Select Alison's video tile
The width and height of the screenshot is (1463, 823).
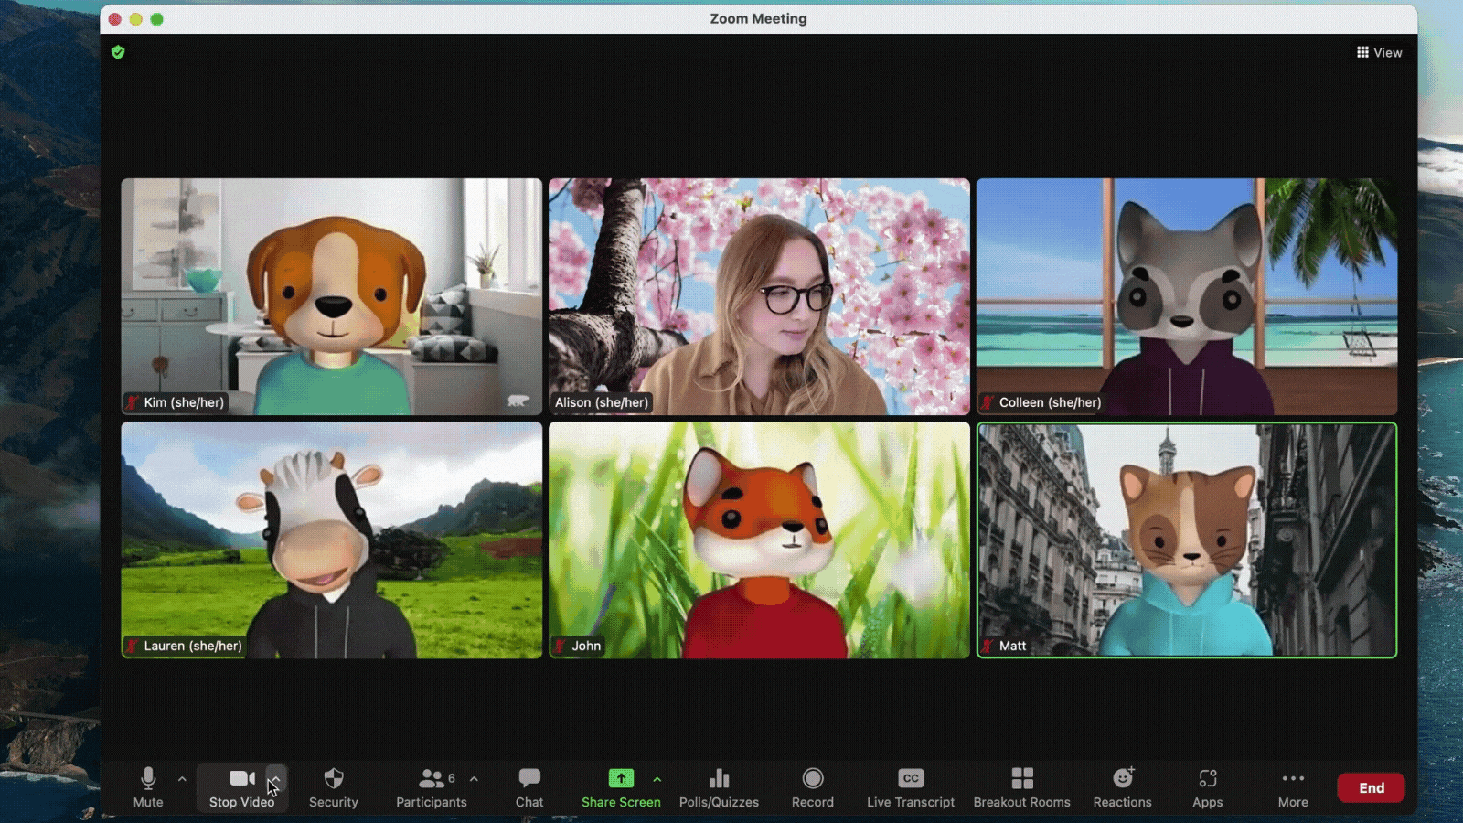click(759, 296)
